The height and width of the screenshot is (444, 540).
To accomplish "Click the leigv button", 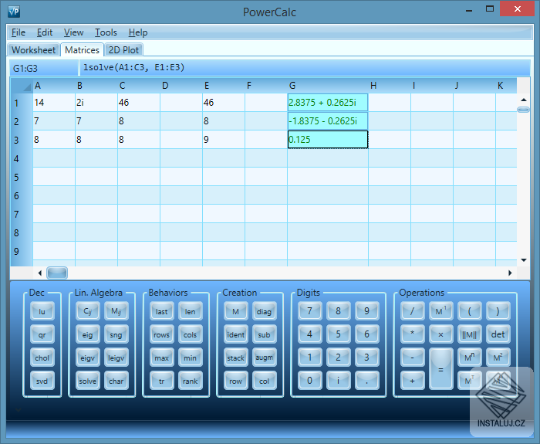I will coord(116,358).
